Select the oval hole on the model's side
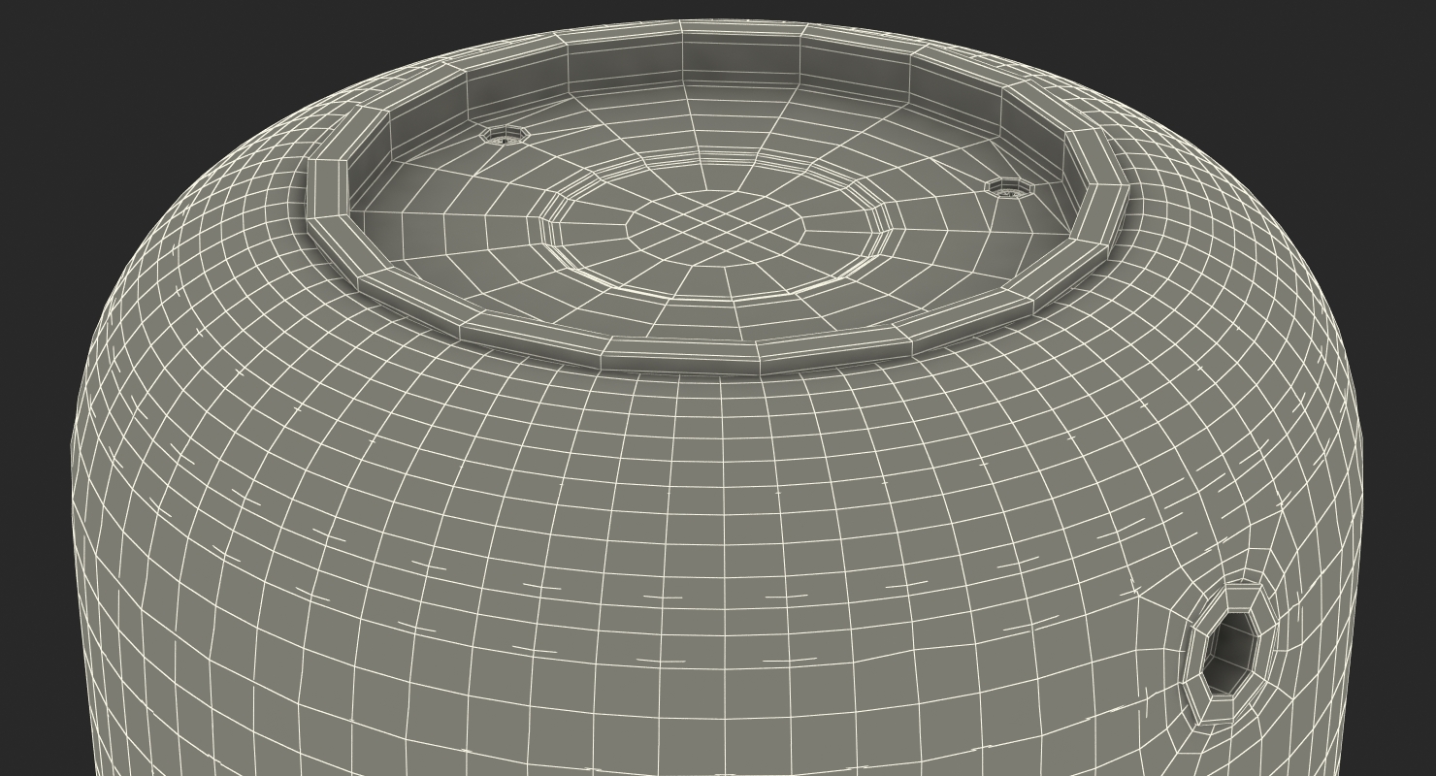1436x776 pixels. point(1229,653)
